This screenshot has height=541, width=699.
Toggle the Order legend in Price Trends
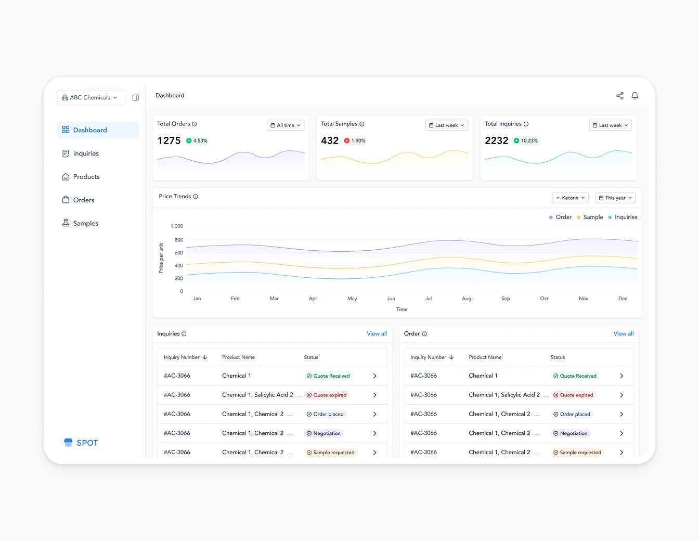(560, 217)
